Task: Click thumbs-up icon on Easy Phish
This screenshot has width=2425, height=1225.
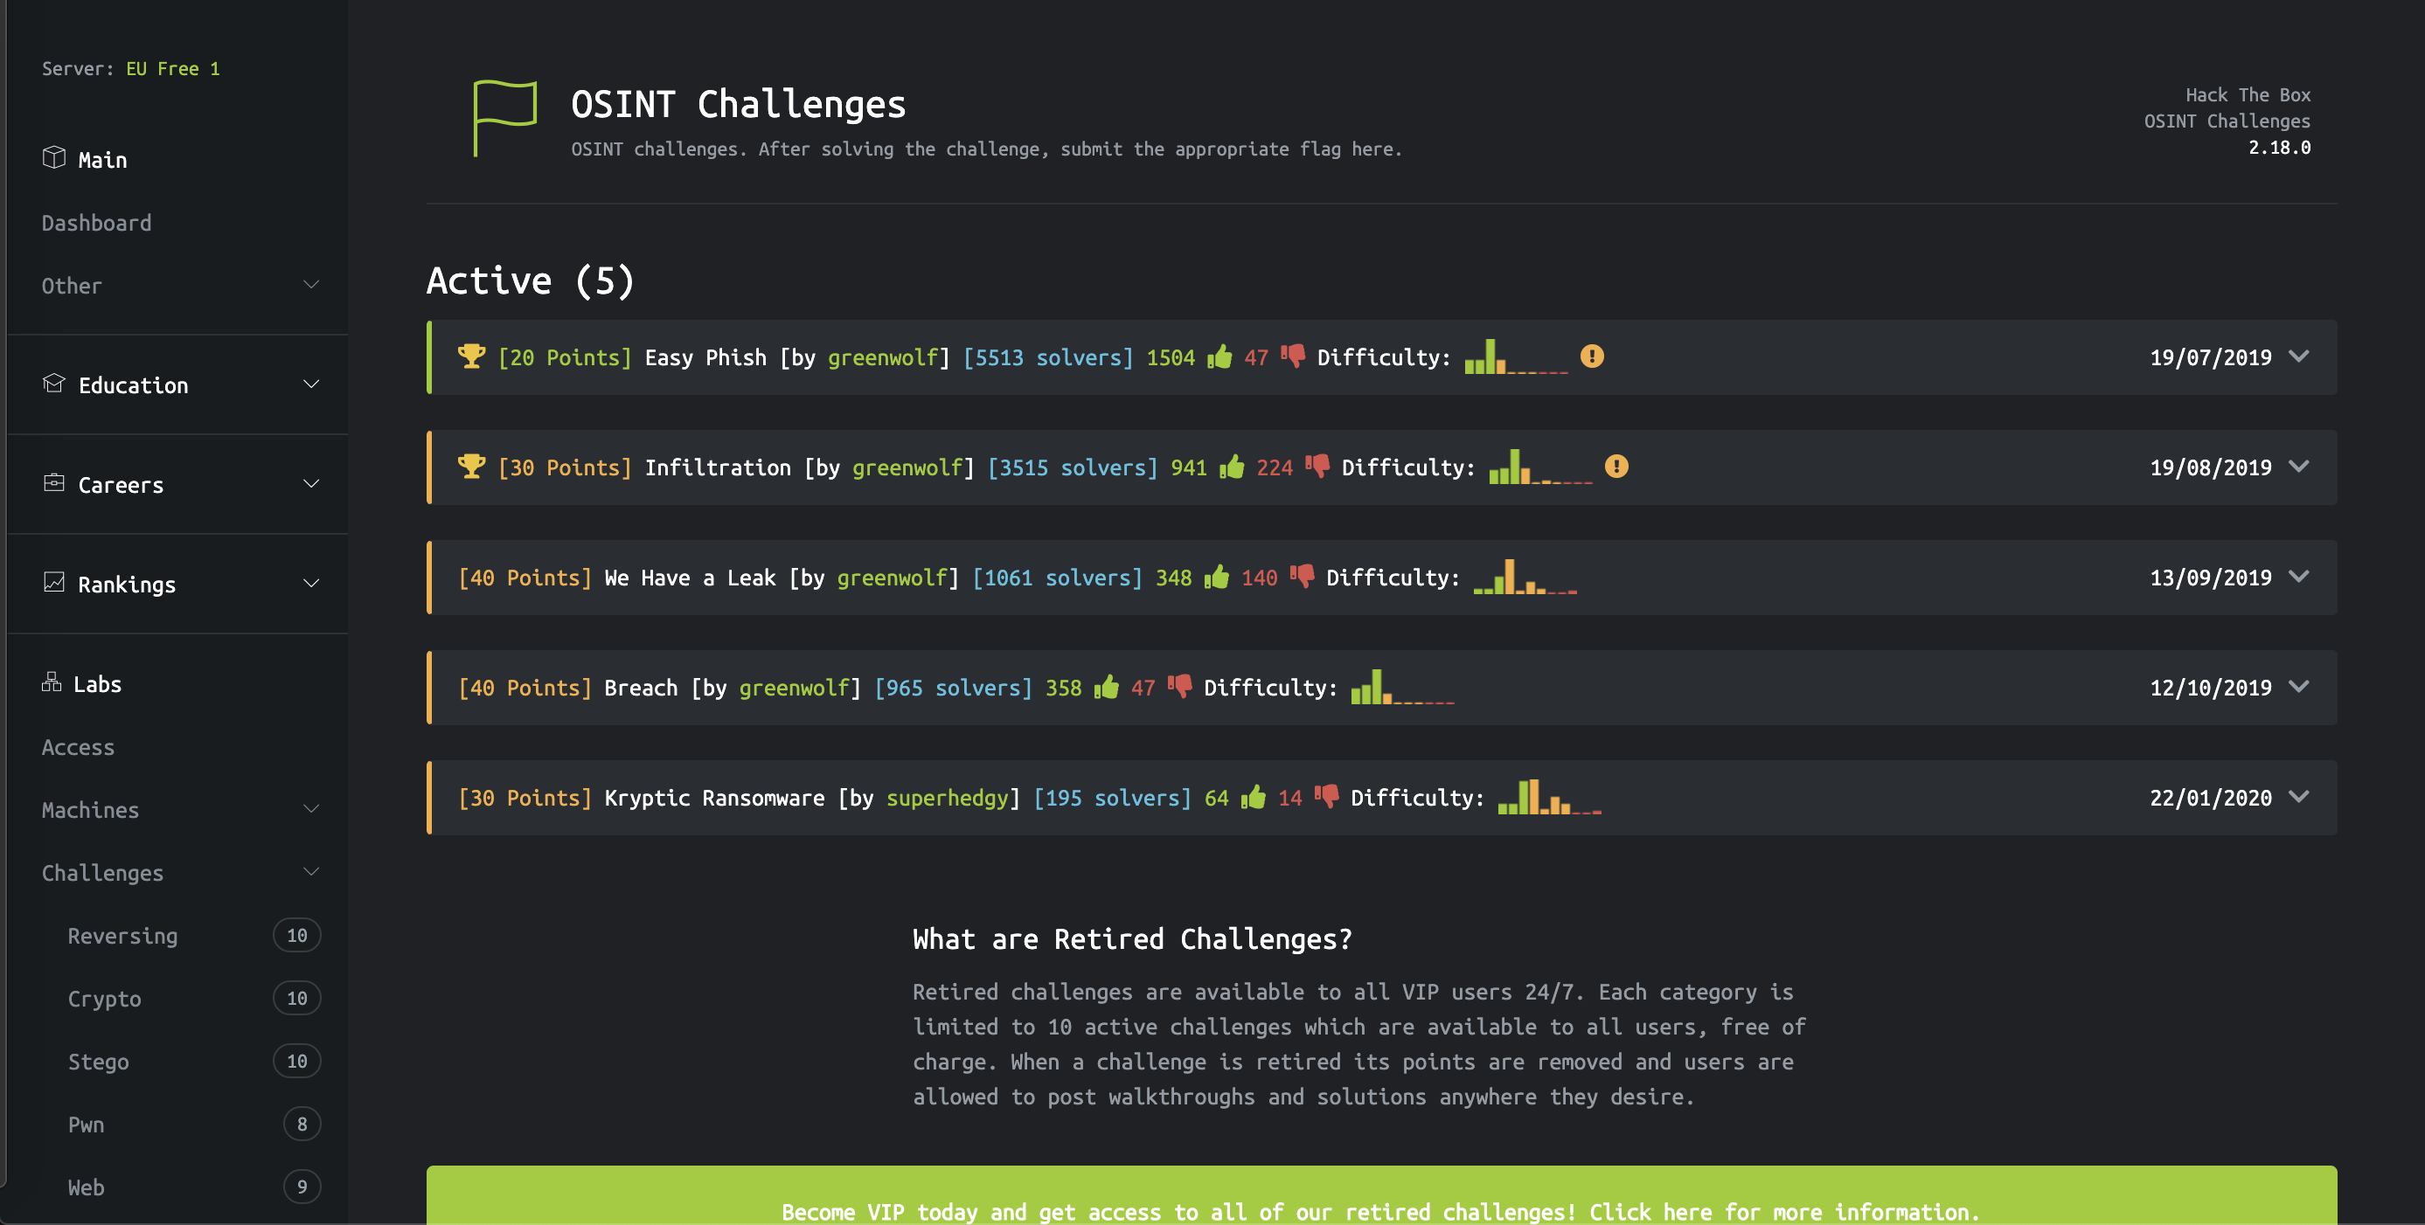Action: point(1220,356)
